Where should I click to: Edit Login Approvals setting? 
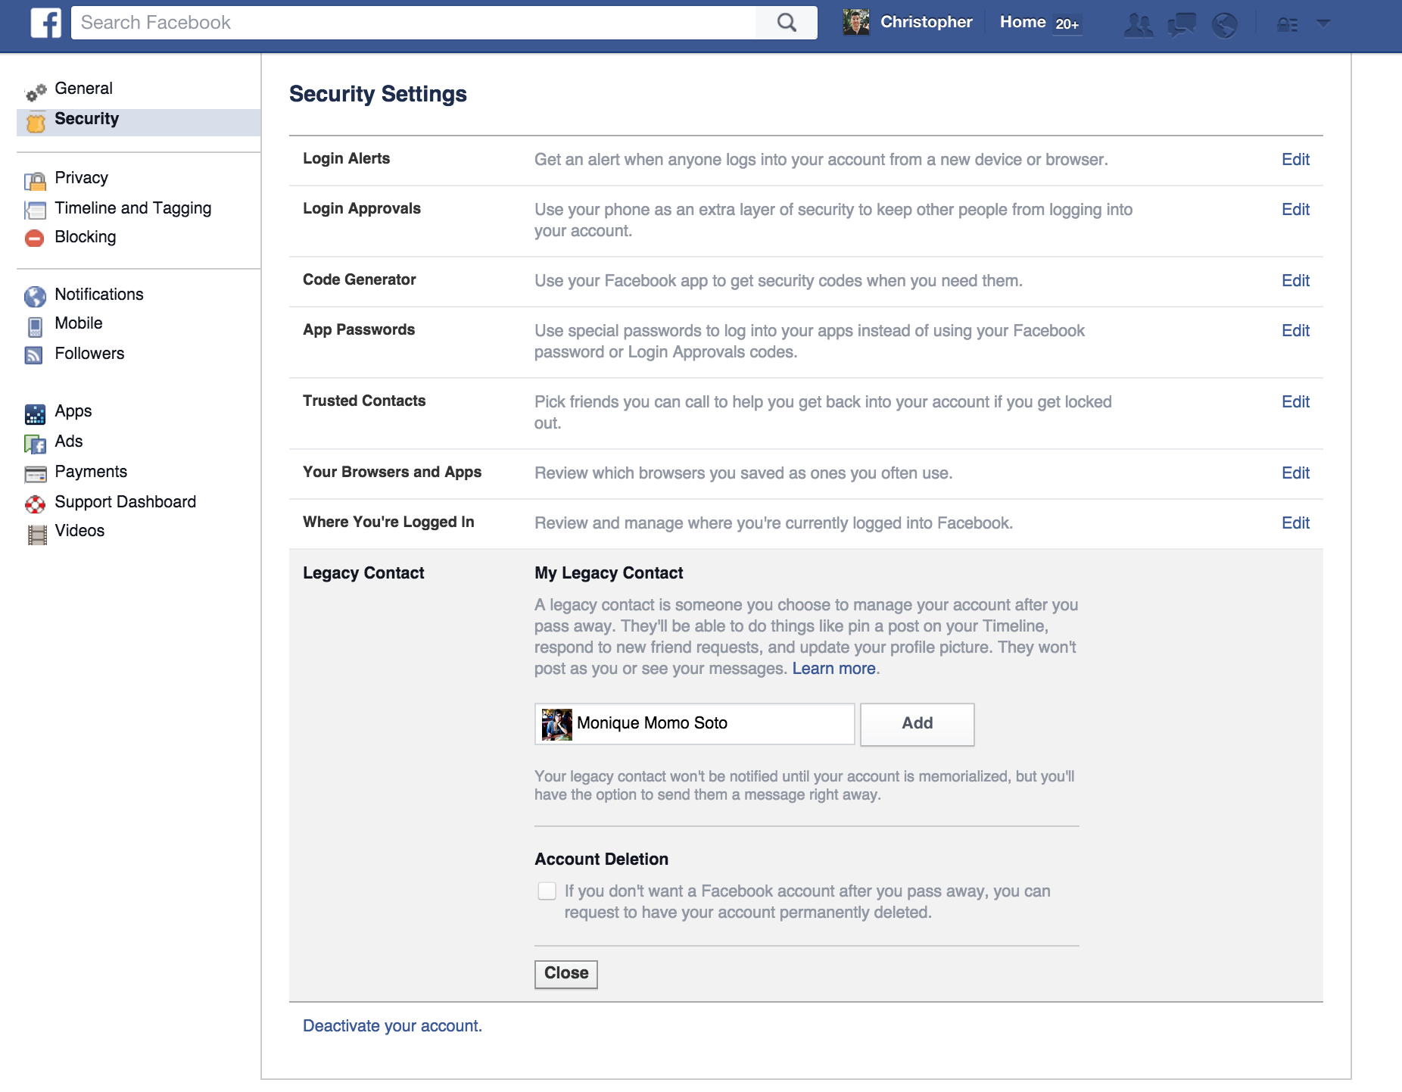[x=1295, y=210]
